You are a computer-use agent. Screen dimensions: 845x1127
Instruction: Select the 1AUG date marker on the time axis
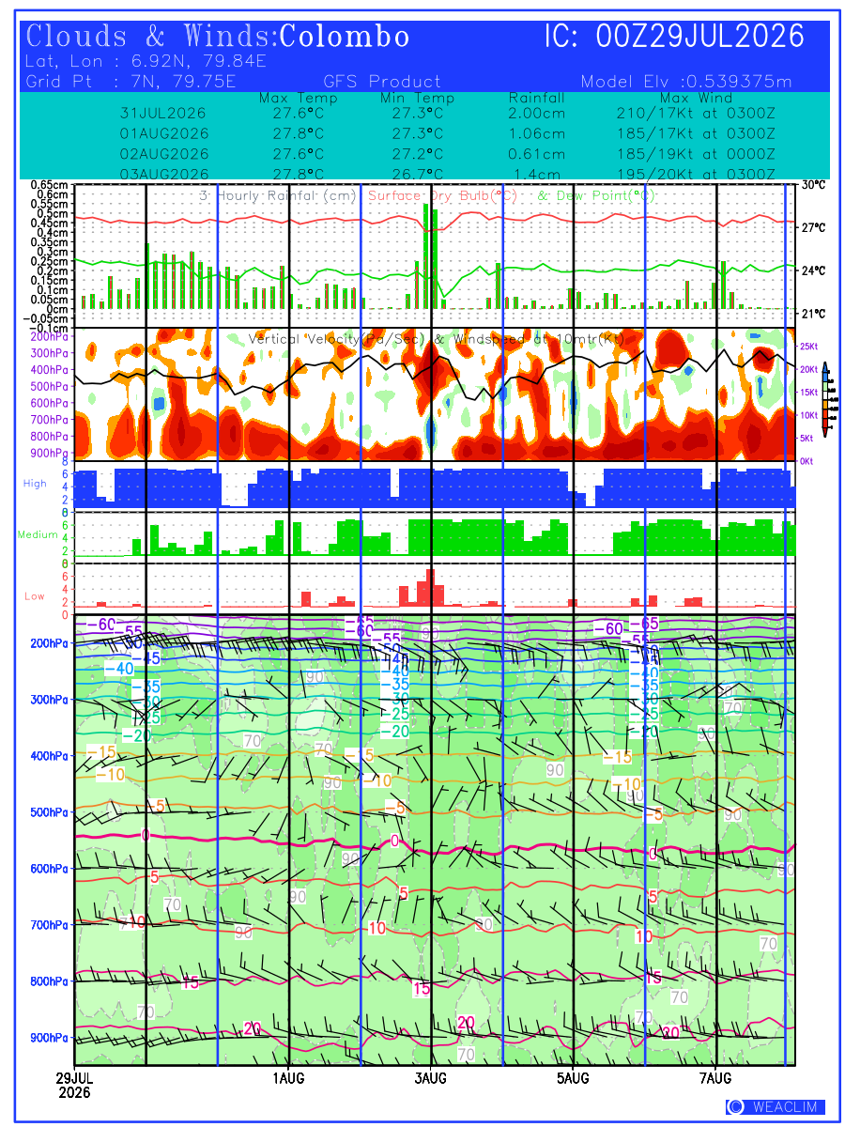point(288,1078)
